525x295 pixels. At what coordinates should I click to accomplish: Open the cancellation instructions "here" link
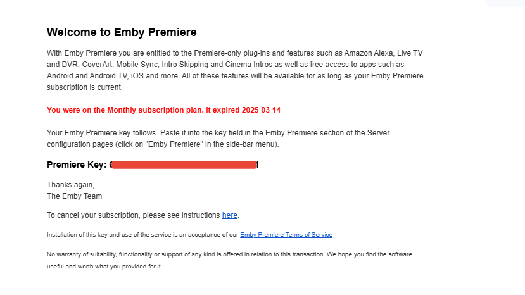(230, 215)
